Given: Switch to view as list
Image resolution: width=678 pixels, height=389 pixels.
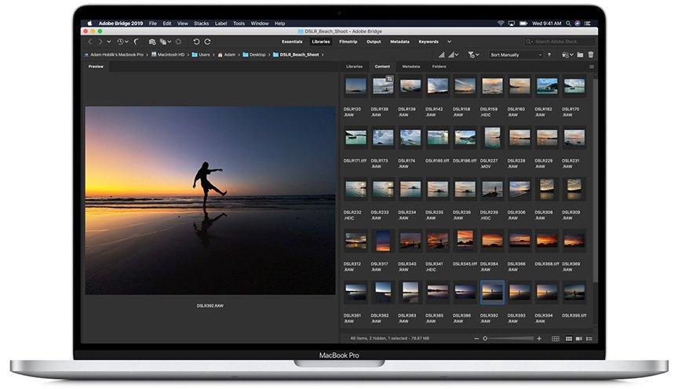Looking at the screenshot, I should (x=589, y=339).
